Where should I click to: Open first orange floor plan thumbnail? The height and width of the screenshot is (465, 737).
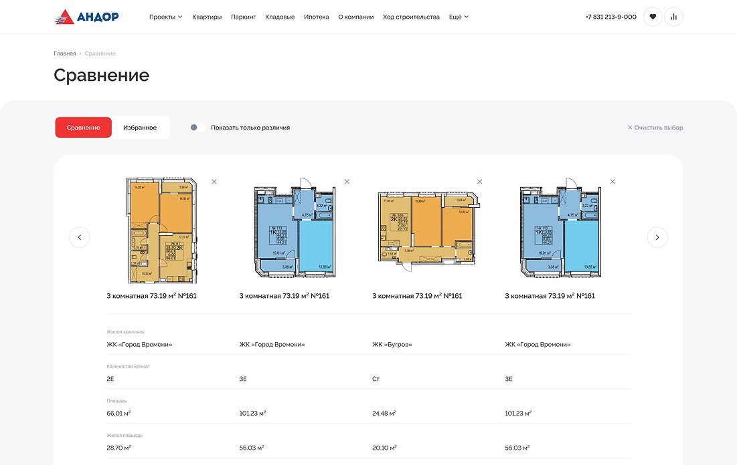pyautogui.click(x=162, y=230)
